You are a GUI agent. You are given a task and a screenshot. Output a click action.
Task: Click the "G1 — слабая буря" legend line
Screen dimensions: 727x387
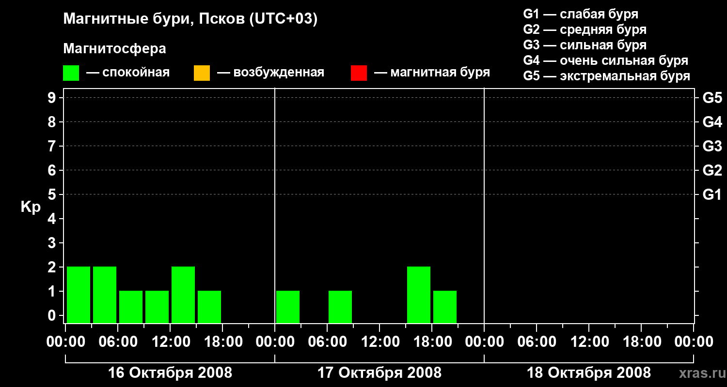tap(581, 14)
